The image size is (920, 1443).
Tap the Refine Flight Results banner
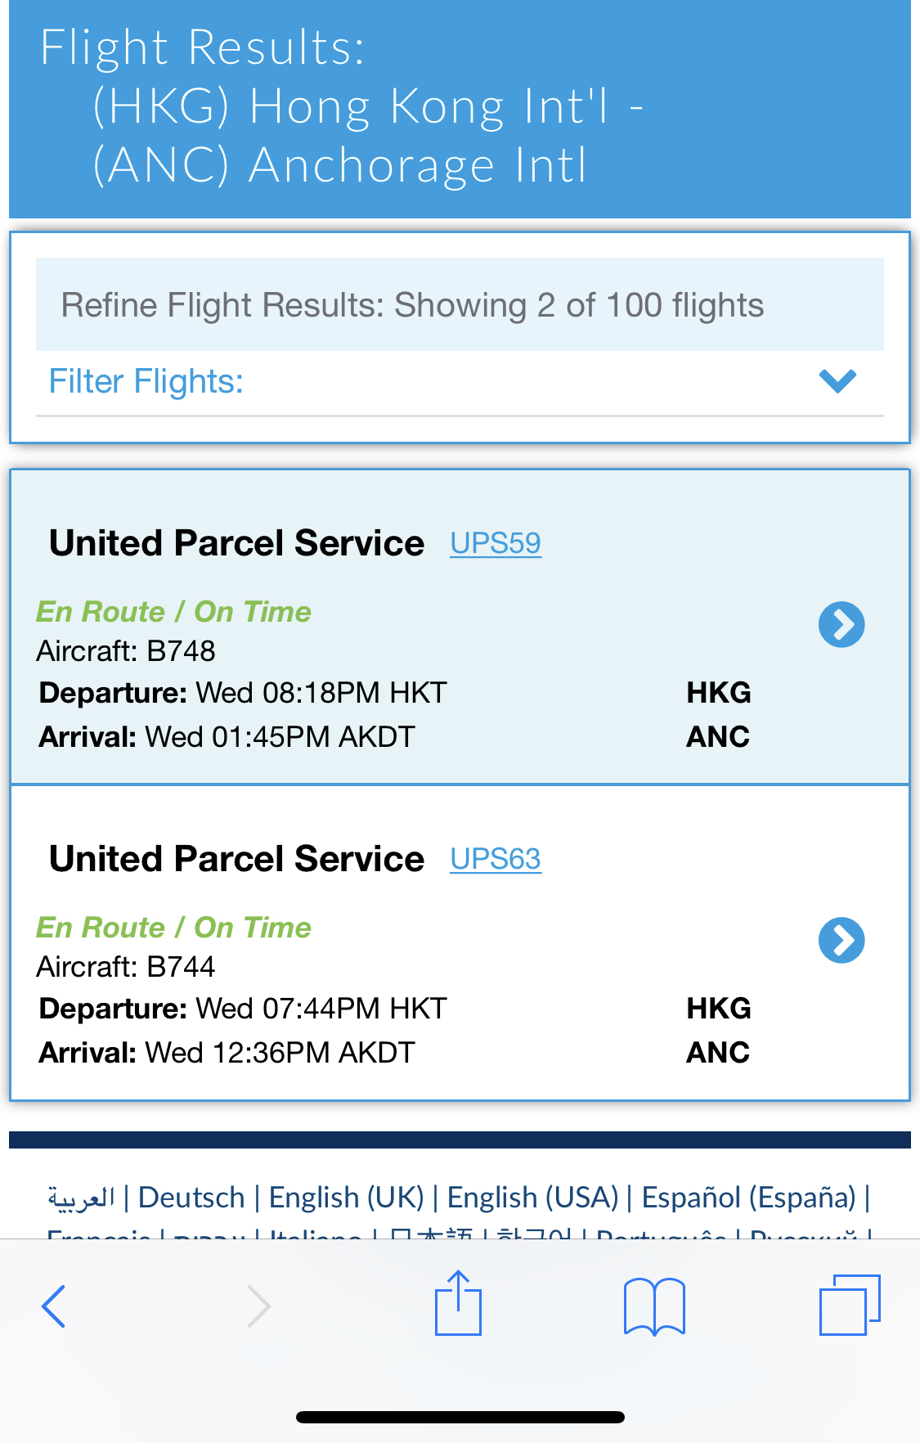(x=460, y=304)
